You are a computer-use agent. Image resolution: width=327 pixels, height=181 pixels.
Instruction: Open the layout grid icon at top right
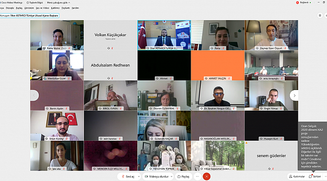(x=320, y=16)
